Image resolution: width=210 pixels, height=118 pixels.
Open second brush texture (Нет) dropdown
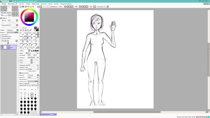coord(31,63)
